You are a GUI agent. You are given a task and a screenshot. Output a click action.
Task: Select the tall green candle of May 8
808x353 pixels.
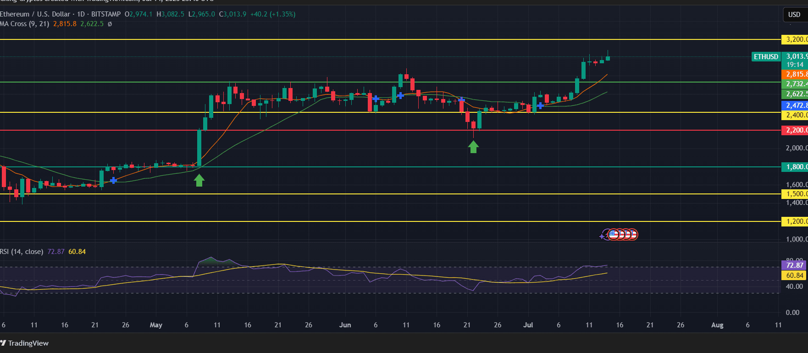pyautogui.click(x=199, y=148)
